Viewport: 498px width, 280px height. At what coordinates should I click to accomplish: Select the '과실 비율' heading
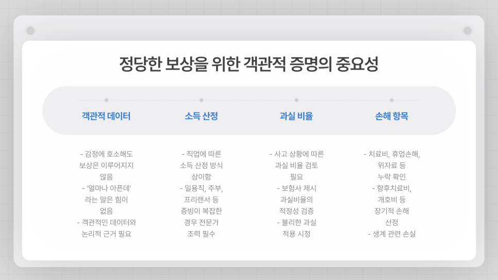(296, 116)
